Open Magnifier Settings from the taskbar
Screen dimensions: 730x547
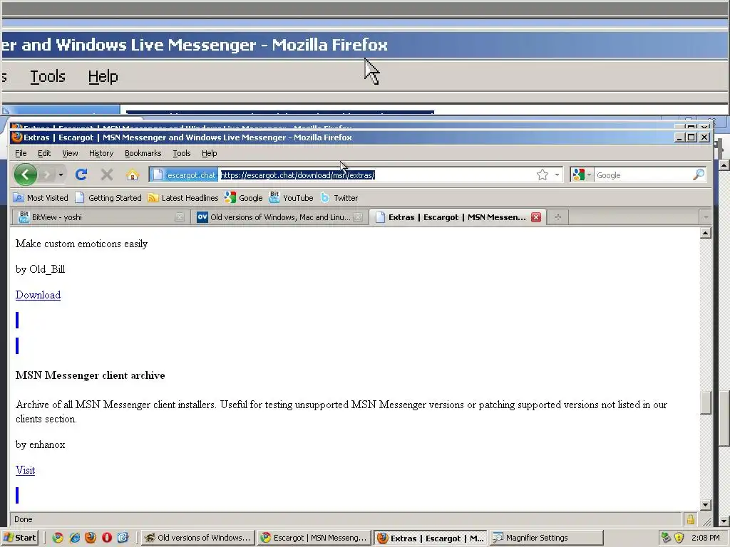pos(546,538)
